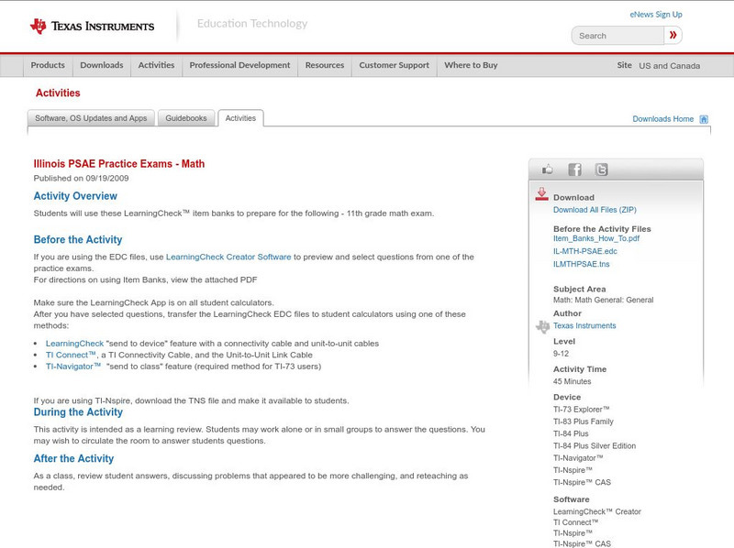Open the Products menu
This screenshot has width=734, height=548.
(48, 65)
